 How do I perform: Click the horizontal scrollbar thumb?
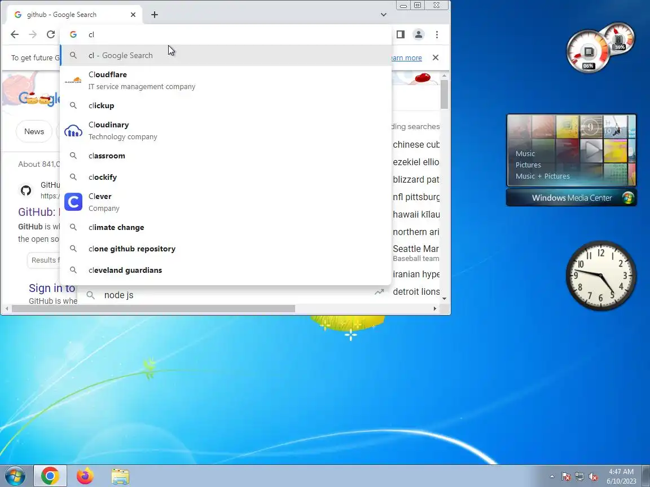tap(153, 308)
